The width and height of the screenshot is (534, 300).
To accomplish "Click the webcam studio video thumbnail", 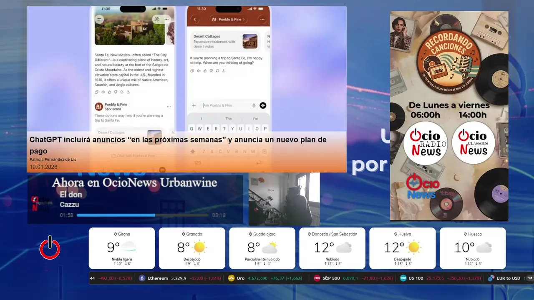I will coord(284,199).
